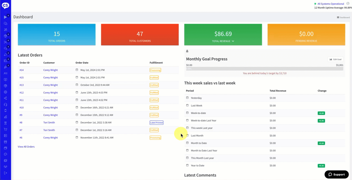
Task: Open Tori Smith customer for order #8
Action: 49,123
